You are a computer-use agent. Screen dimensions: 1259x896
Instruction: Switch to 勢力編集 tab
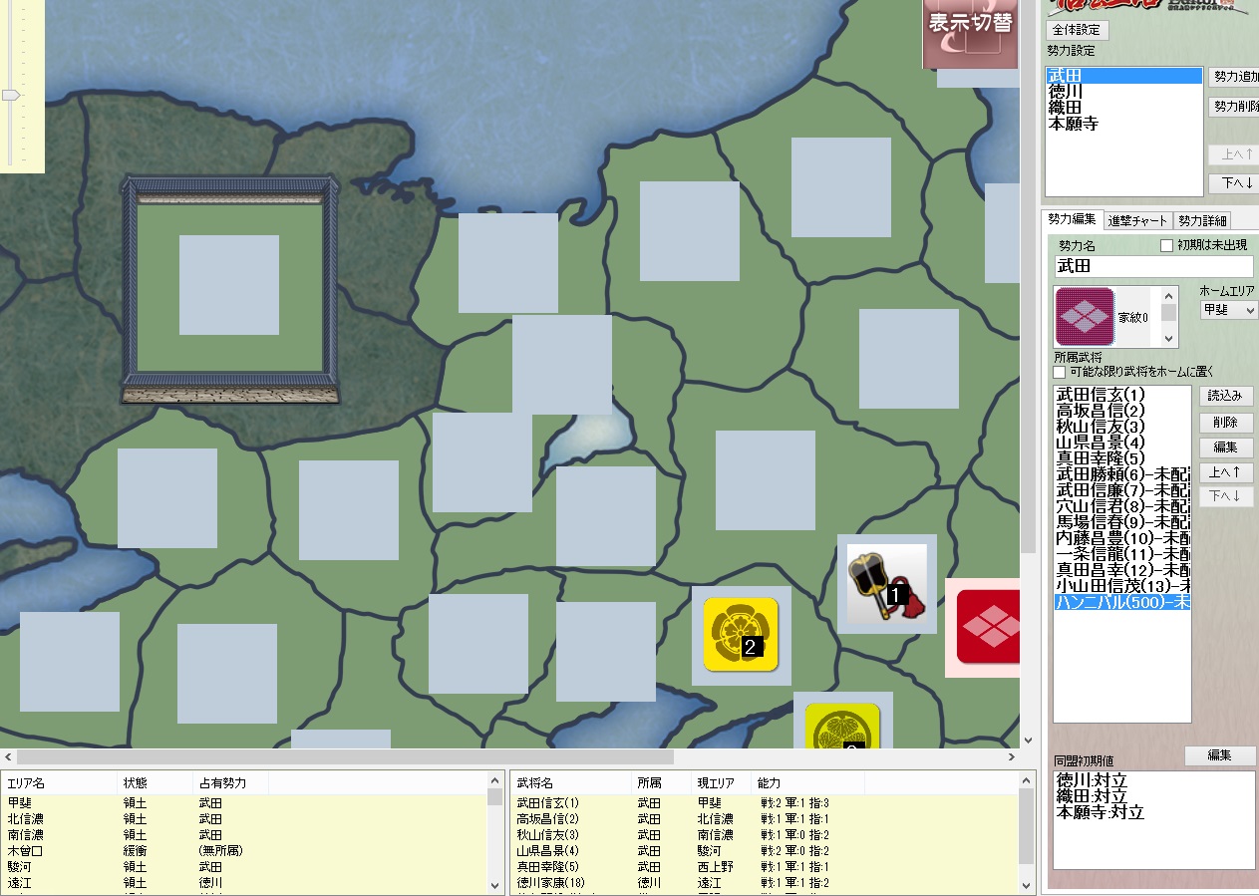1072,220
